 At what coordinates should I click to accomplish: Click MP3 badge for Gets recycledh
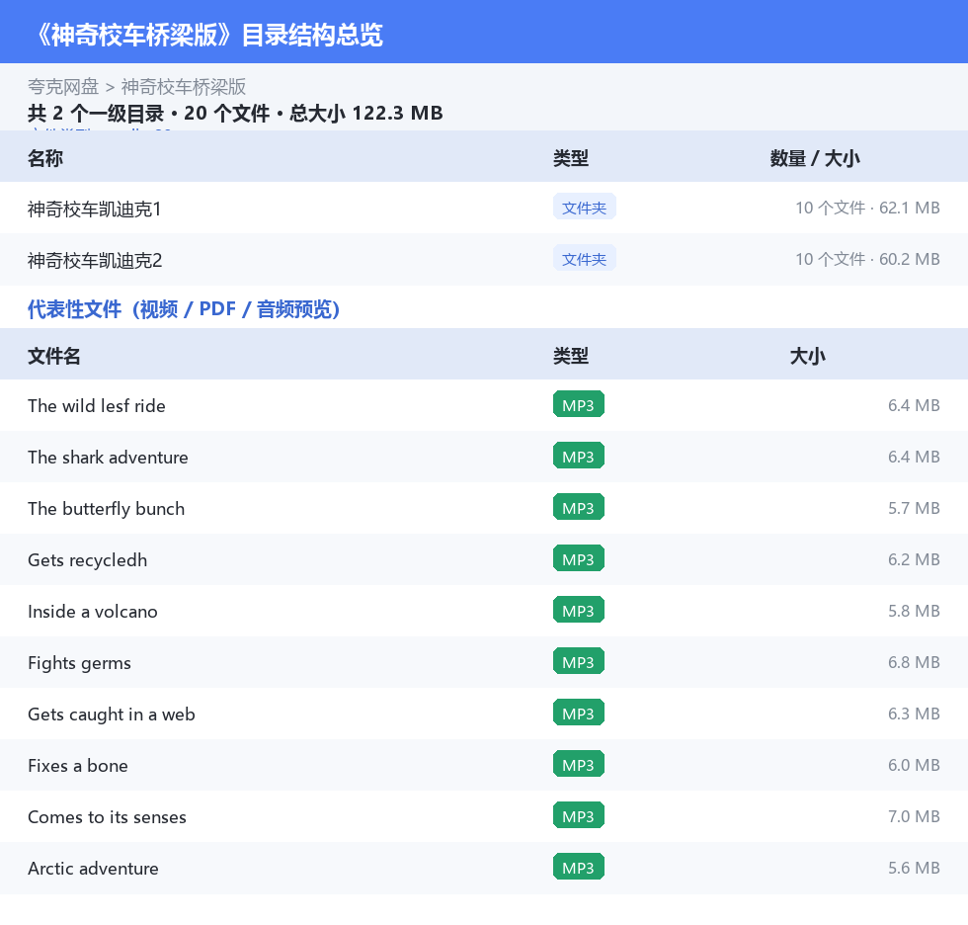click(x=579, y=558)
